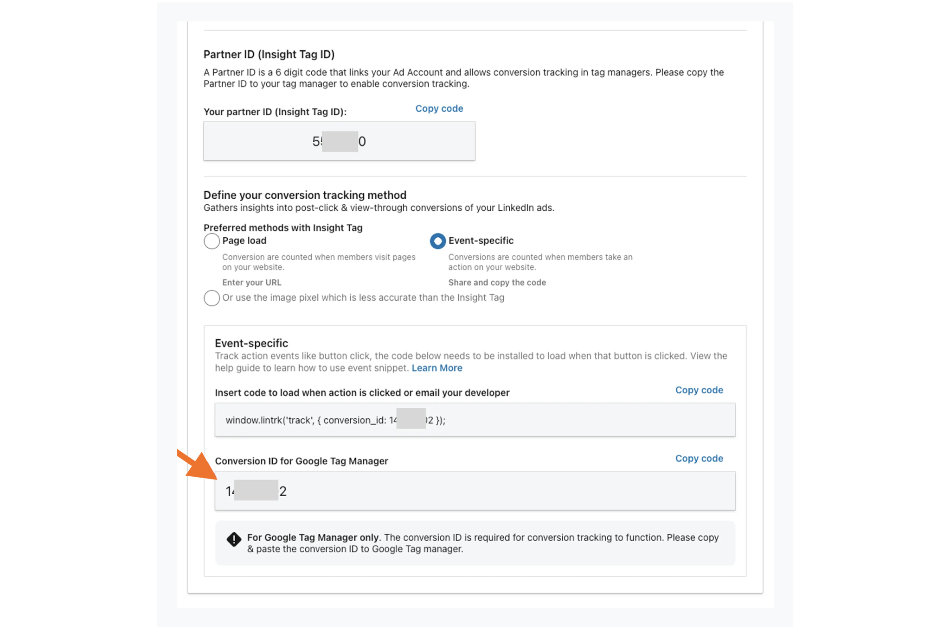
Task: Click the Conversion ID for Google Tag Manager field
Action: point(475,491)
